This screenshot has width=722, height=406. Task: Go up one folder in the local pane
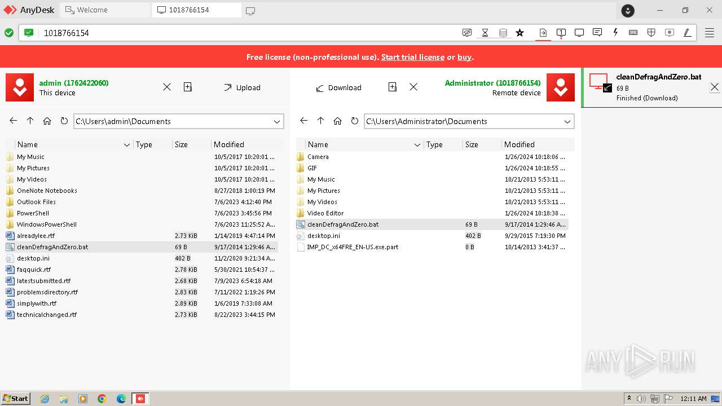30,121
